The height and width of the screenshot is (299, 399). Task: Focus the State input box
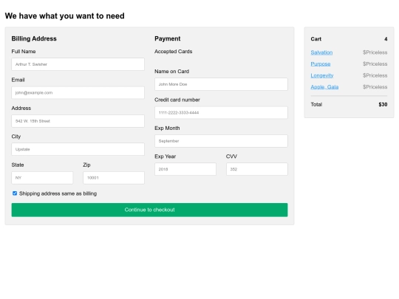click(x=42, y=178)
